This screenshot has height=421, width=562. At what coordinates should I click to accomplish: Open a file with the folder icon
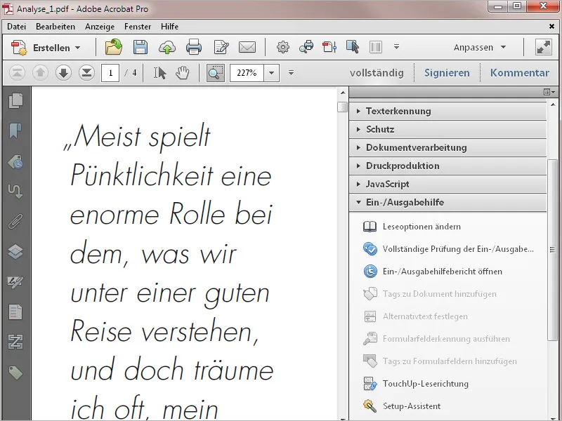point(114,47)
